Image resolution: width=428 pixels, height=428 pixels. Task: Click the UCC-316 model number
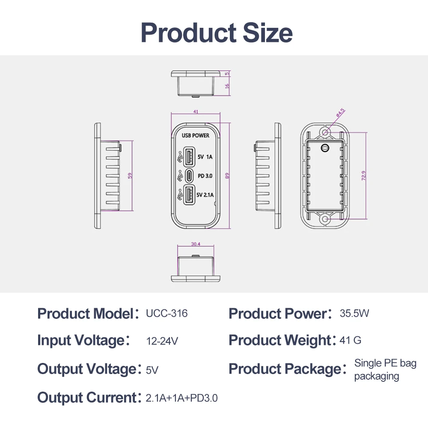point(166,314)
